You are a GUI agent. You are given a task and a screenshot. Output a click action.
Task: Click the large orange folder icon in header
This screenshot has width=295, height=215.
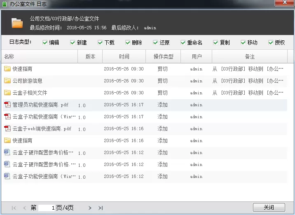17,23
